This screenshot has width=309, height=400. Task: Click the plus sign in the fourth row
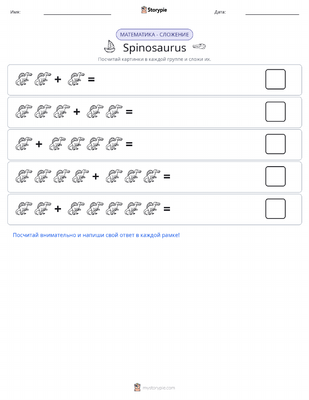tap(95, 176)
